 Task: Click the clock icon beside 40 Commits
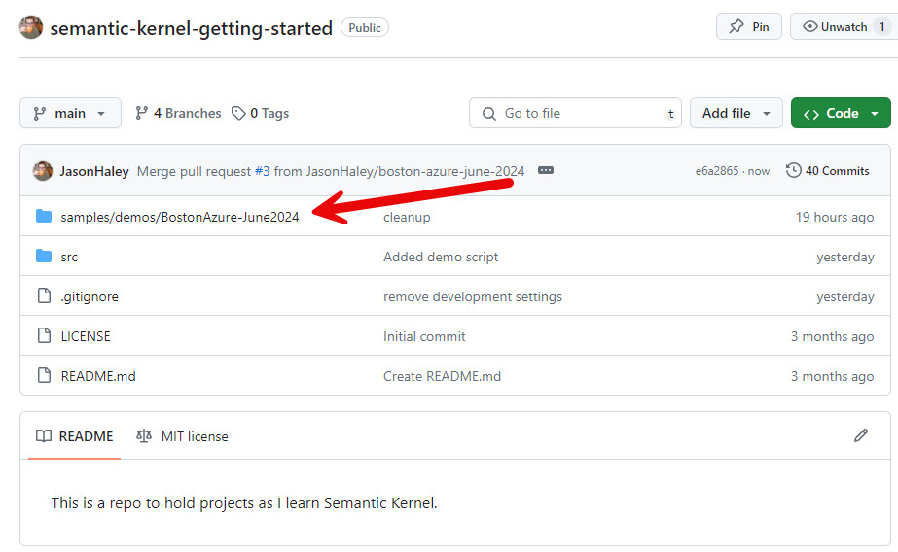click(x=793, y=170)
